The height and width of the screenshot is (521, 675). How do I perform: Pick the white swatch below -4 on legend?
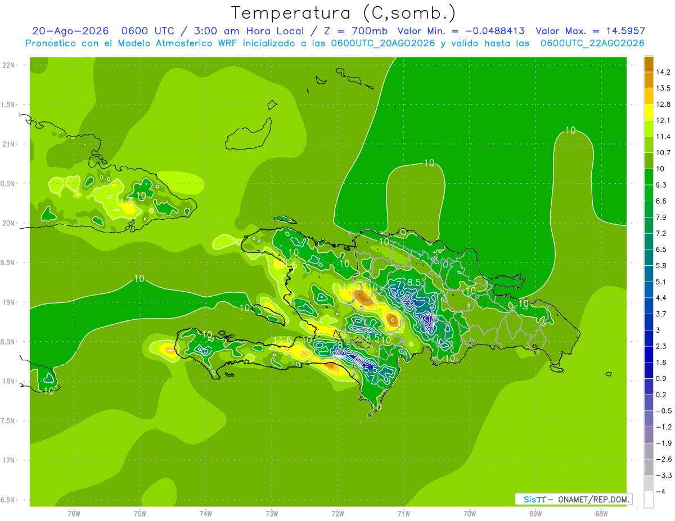click(649, 499)
